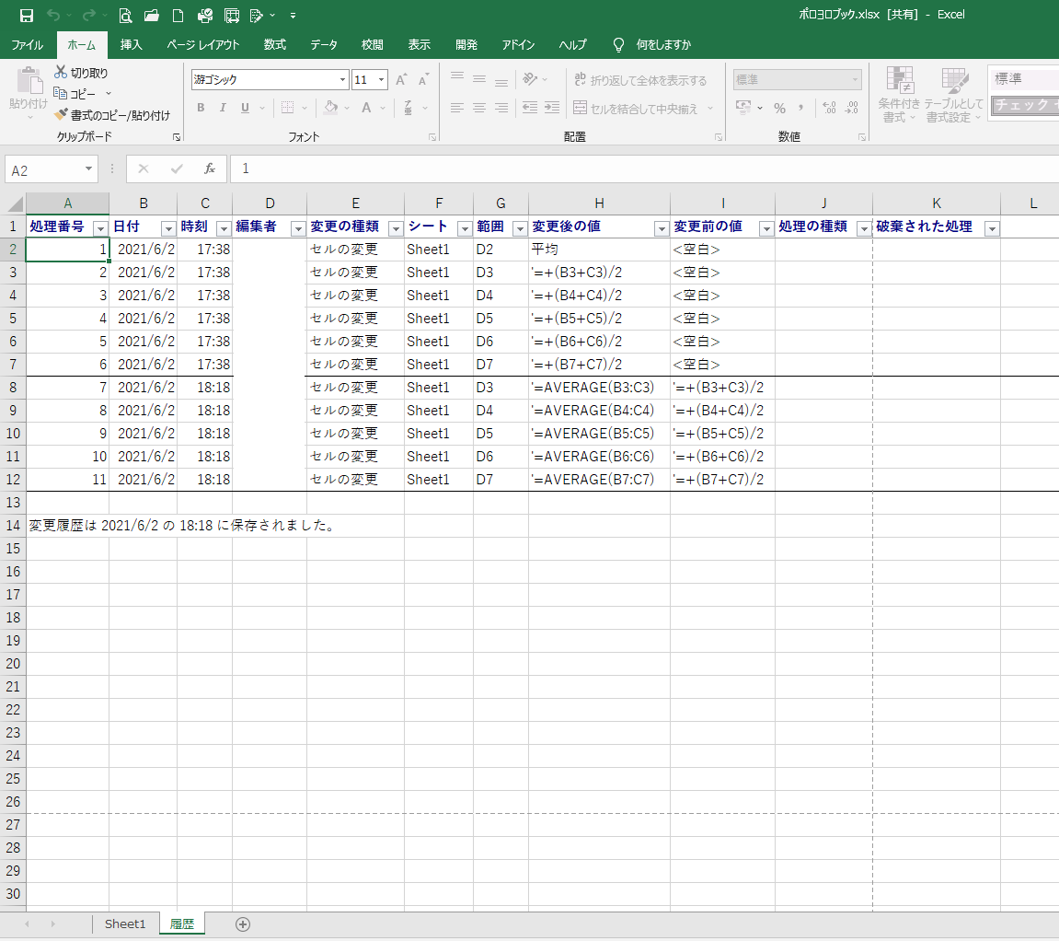This screenshot has height=941, width=1059.
Task: Click Comma Style button
Action: pos(801,108)
